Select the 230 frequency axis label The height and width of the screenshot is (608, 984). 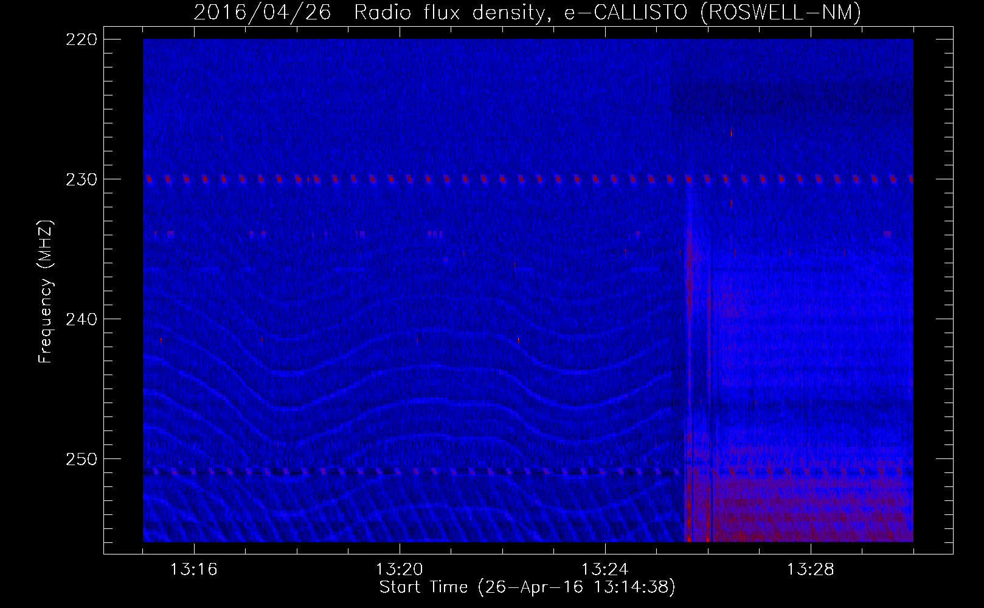click(x=80, y=180)
